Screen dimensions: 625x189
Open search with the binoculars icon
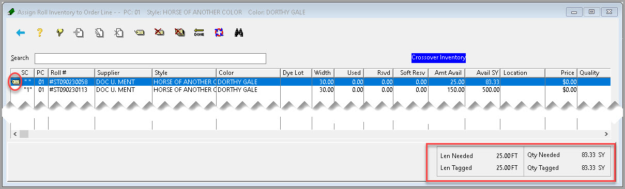click(239, 33)
